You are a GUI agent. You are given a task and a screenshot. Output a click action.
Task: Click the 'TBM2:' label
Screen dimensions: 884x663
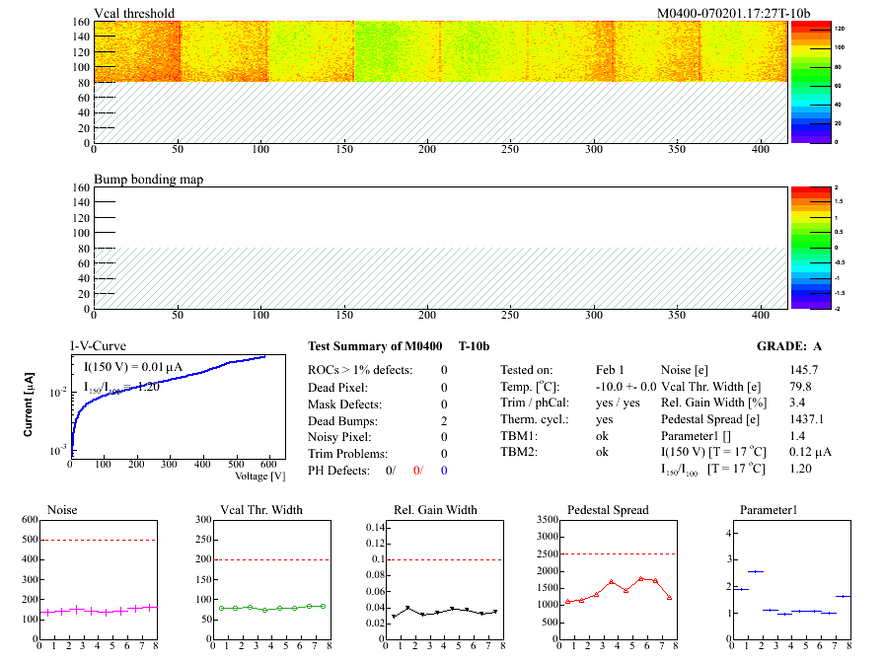click(x=519, y=452)
